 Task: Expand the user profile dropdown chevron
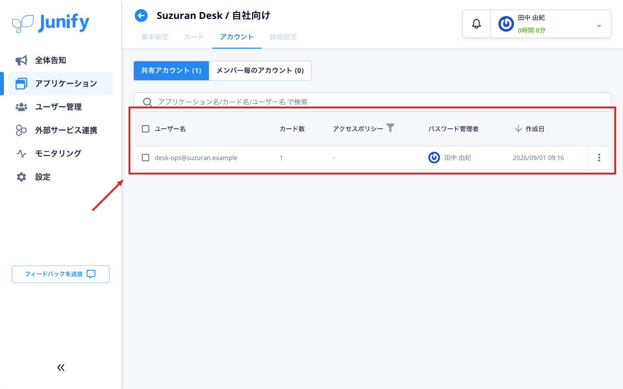(599, 26)
